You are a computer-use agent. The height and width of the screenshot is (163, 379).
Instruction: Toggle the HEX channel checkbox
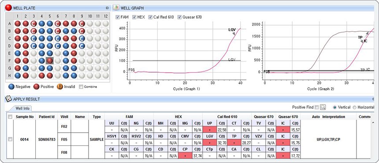(134, 17)
